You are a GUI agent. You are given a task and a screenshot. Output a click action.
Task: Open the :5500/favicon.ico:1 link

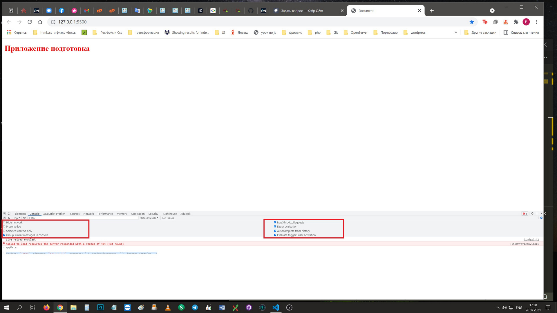tap(525, 244)
